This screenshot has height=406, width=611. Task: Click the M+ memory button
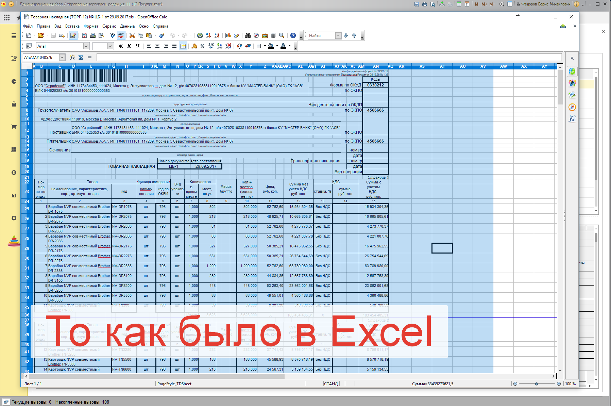coord(484,4)
